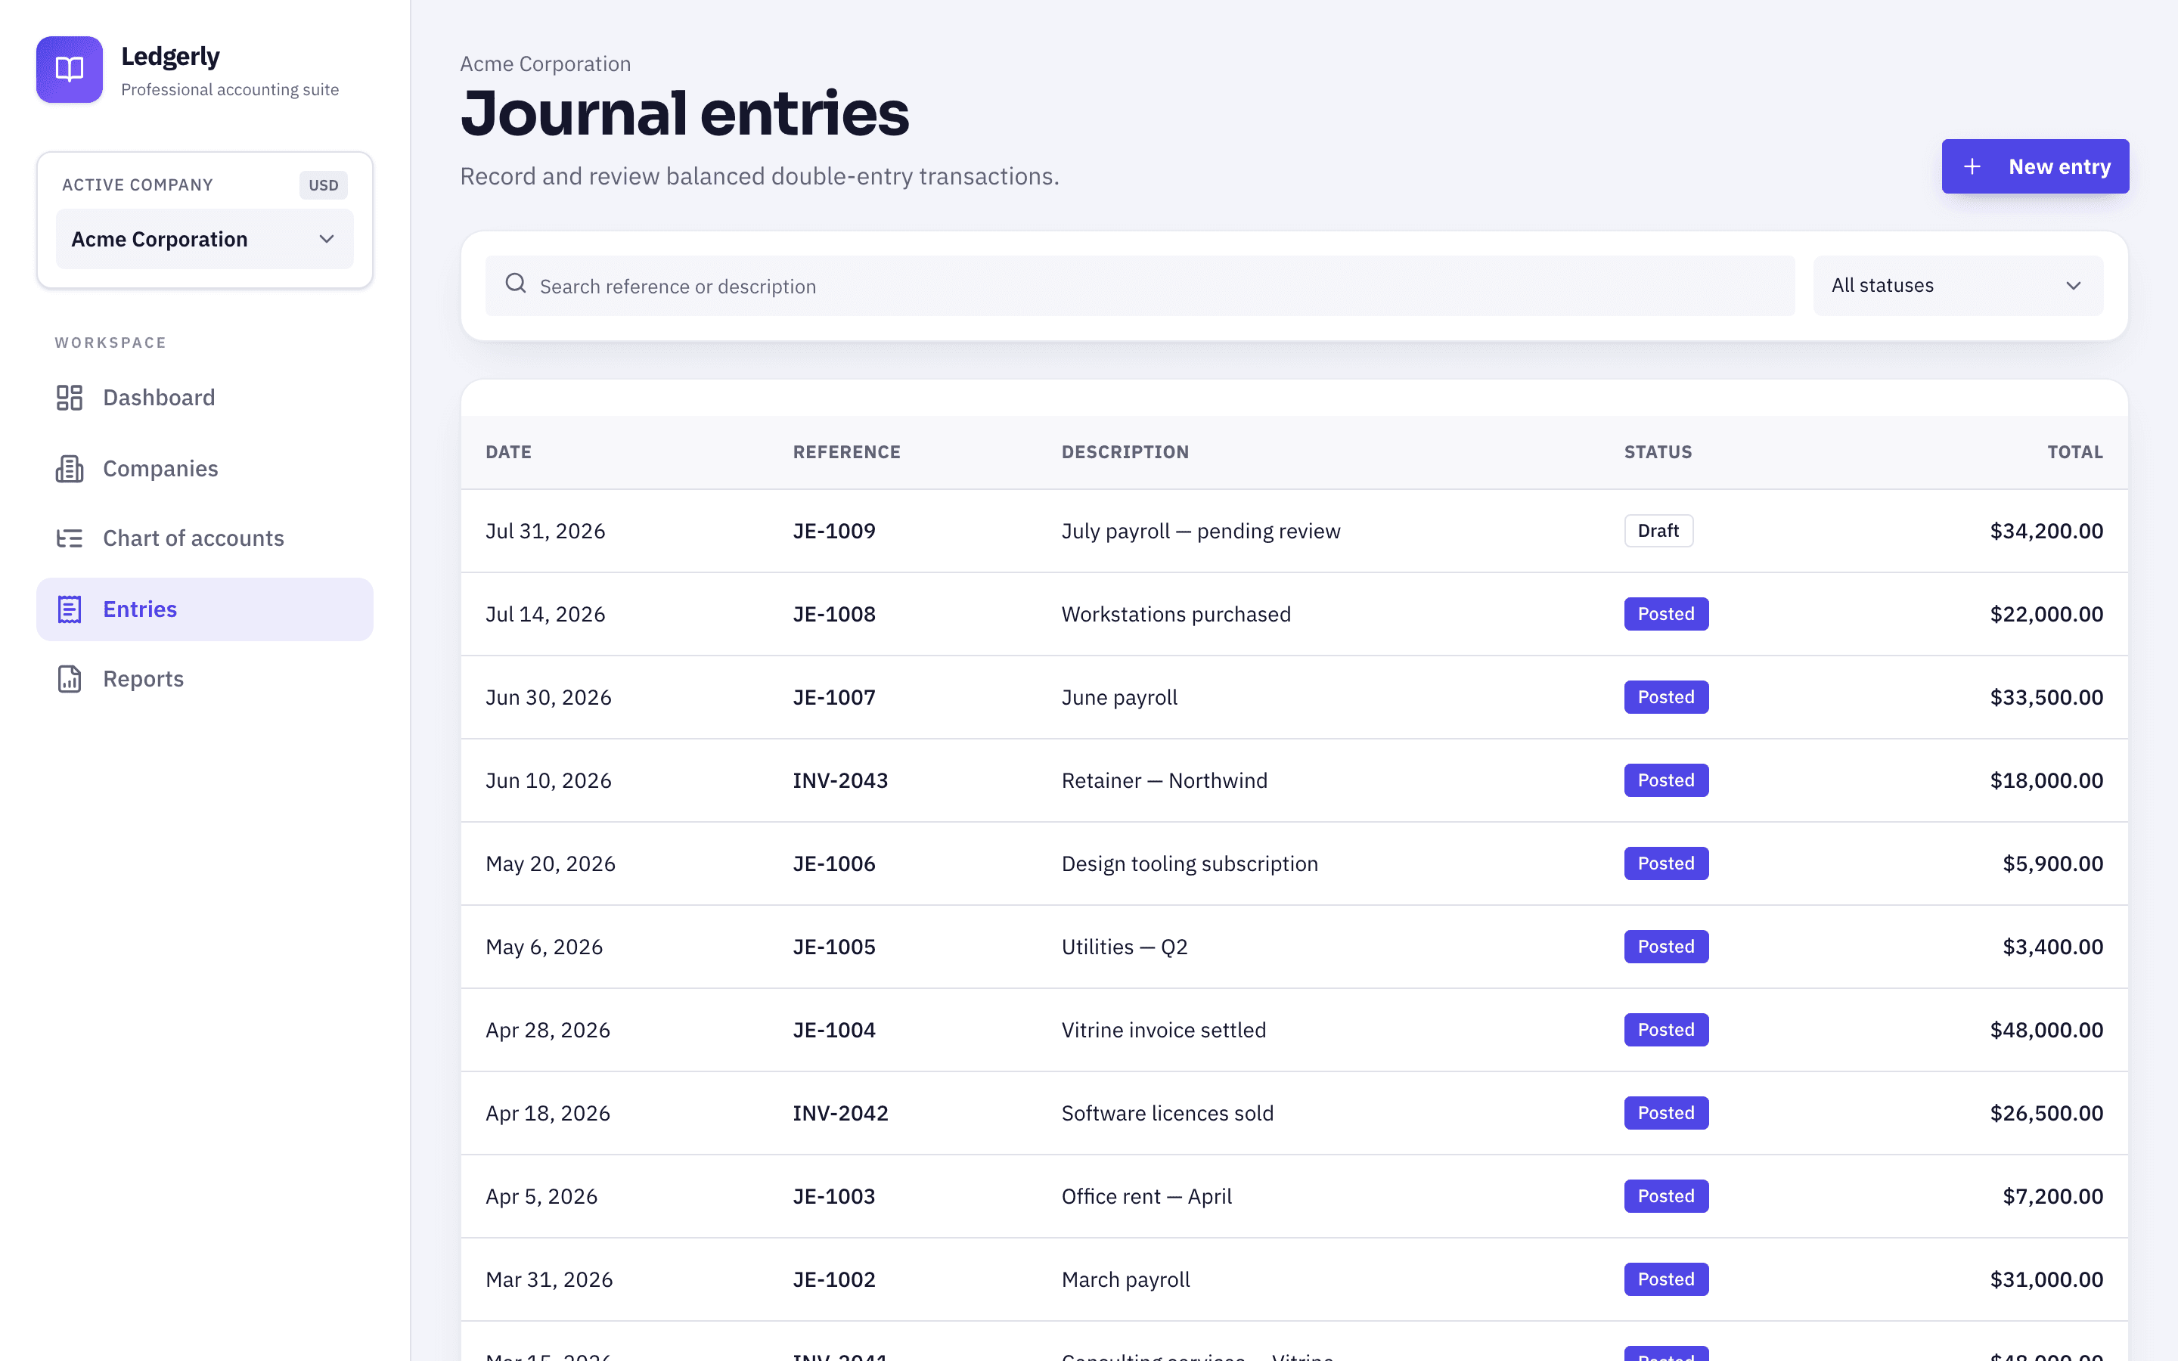Screen dimensions: 2178x1361
Task: Create a New entry
Action: click(2035, 166)
